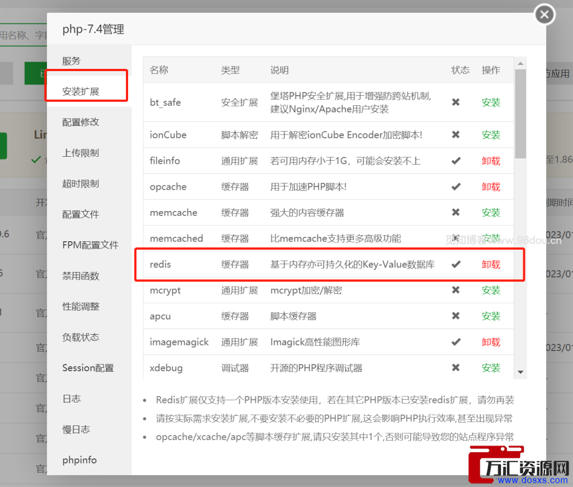Click the 说明 column header
The width and height of the screenshot is (573, 487).
click(280, 70)
